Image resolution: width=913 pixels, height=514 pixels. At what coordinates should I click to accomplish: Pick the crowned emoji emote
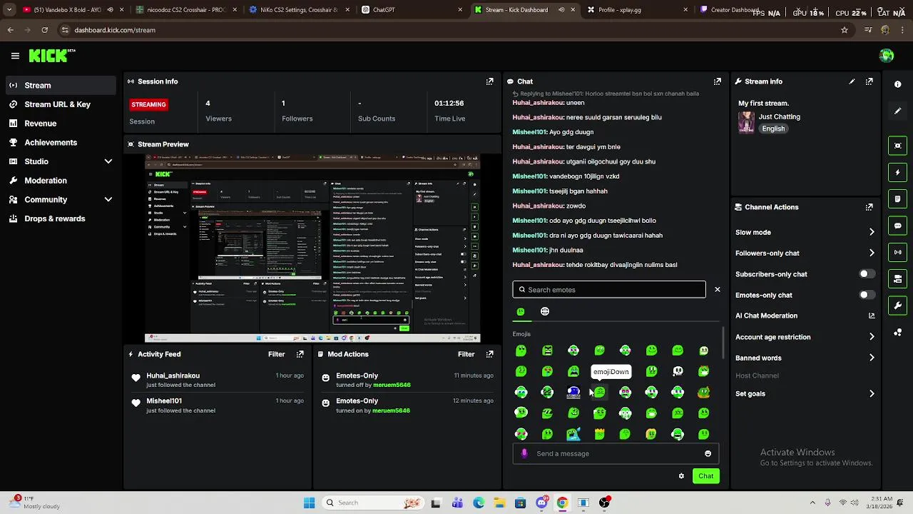[x=600, y=433]
